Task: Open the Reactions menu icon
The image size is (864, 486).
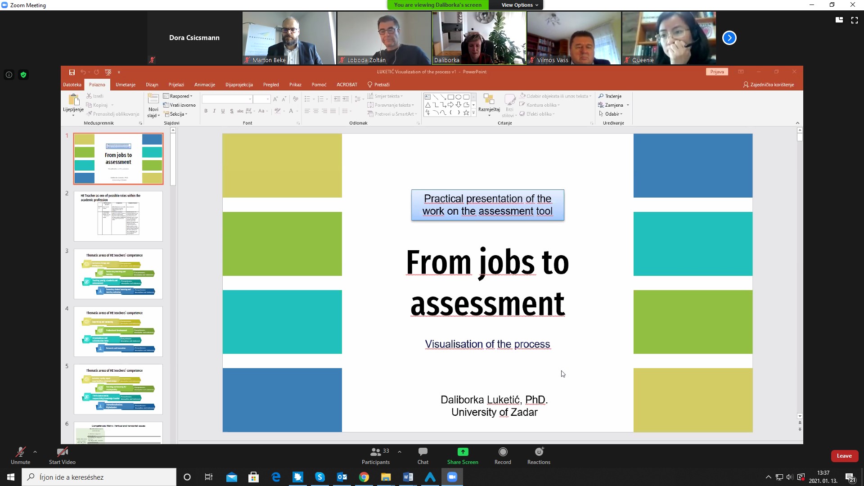Action: (x=539, y=452)
